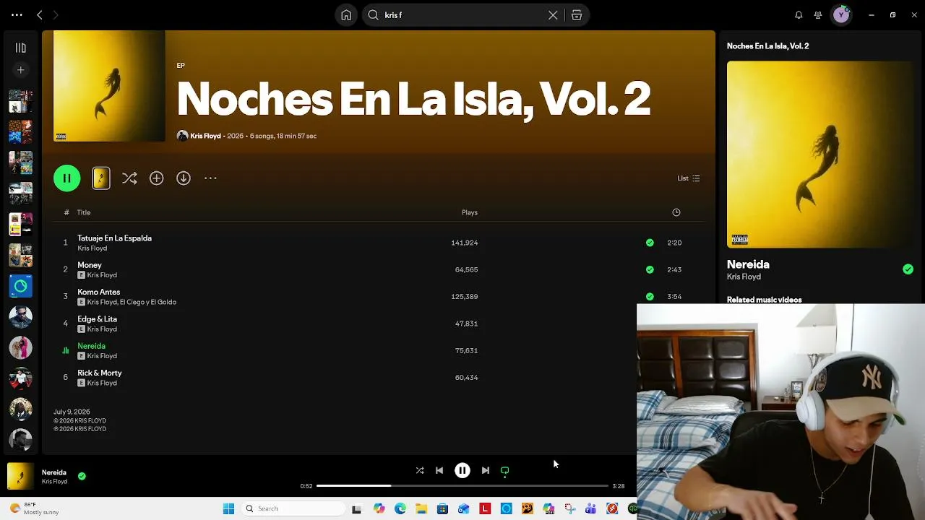Open the now-playing bar cover thumbnail

click(x=20, y=476)
